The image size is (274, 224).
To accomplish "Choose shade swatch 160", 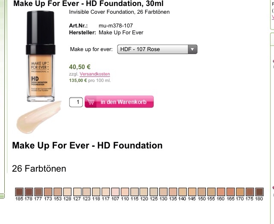I will [x=221, y=192].
